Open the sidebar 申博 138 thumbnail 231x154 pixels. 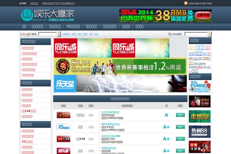[x=200, y=147]
